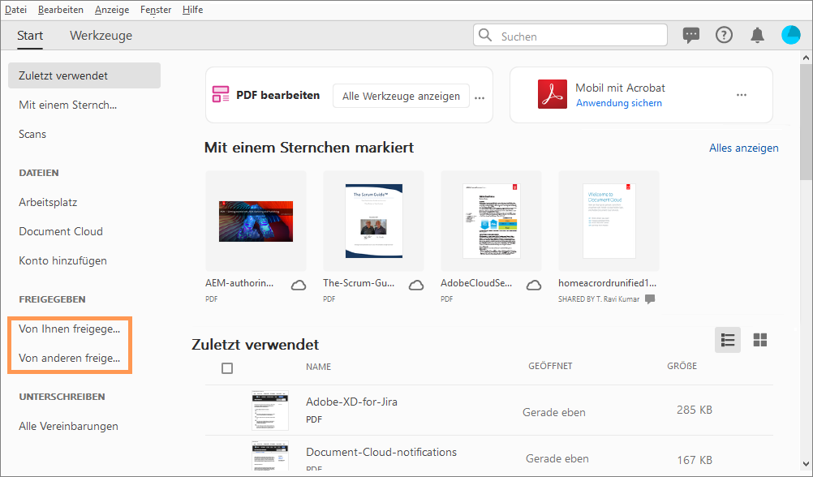
Task: Open the Anzeige menu
Action: coord(112,10)
